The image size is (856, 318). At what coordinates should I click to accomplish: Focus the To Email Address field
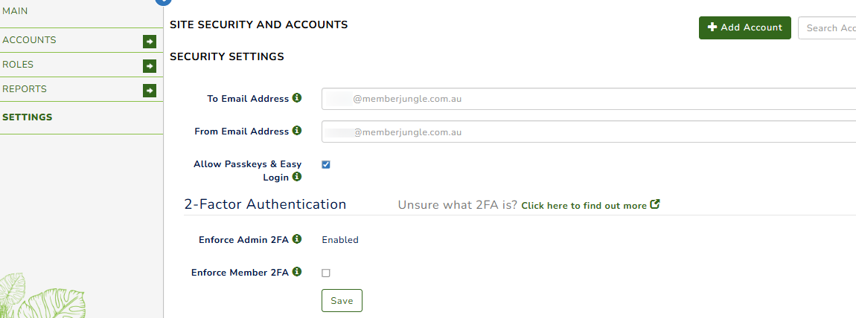589,99
